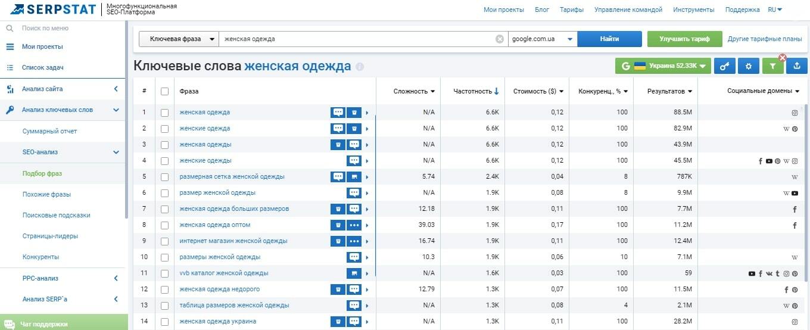810x330 pixels.
Task: Check the box for 'женские одежда' row 2
Action: point(164,128)
